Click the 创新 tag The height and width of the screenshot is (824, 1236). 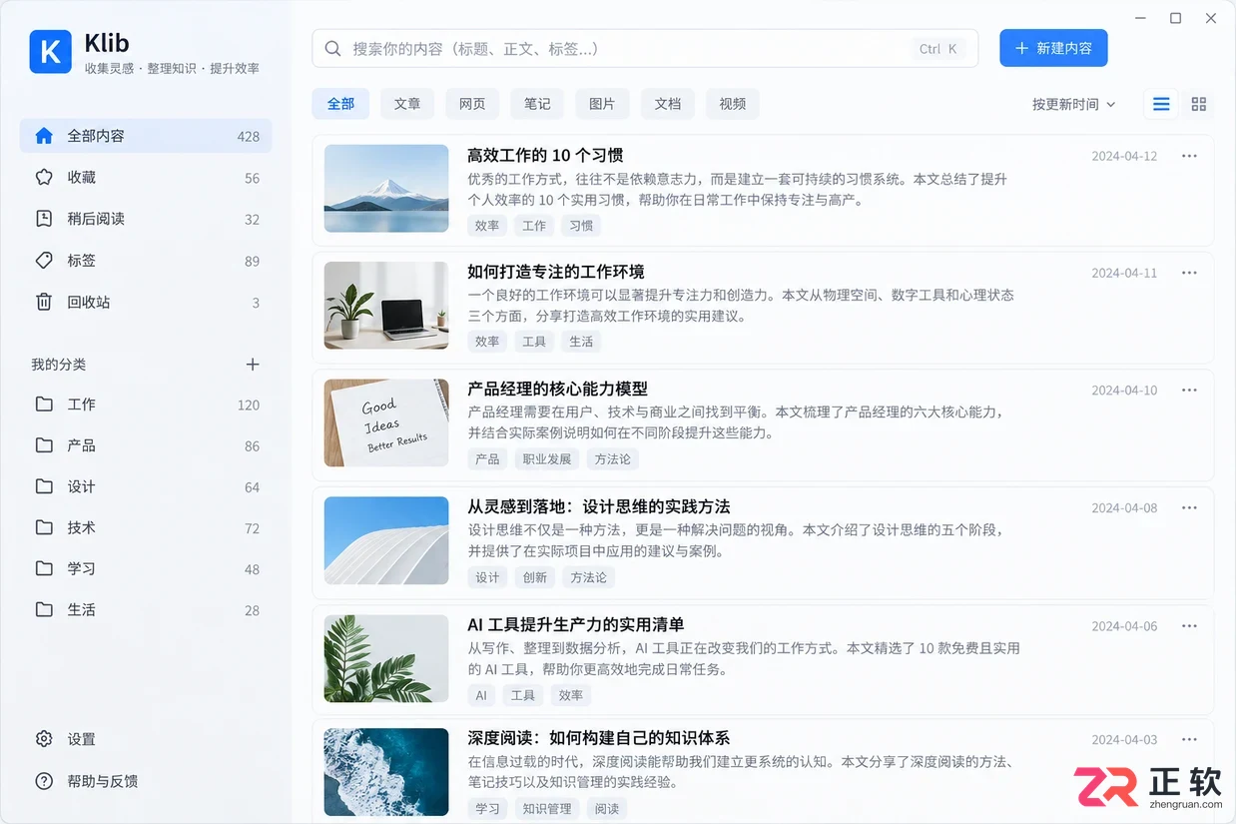coord(534,577)
